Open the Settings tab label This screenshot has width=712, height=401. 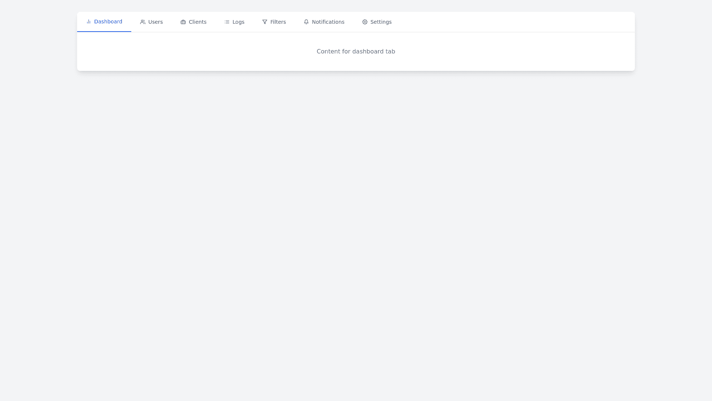(x=381, y=22)
